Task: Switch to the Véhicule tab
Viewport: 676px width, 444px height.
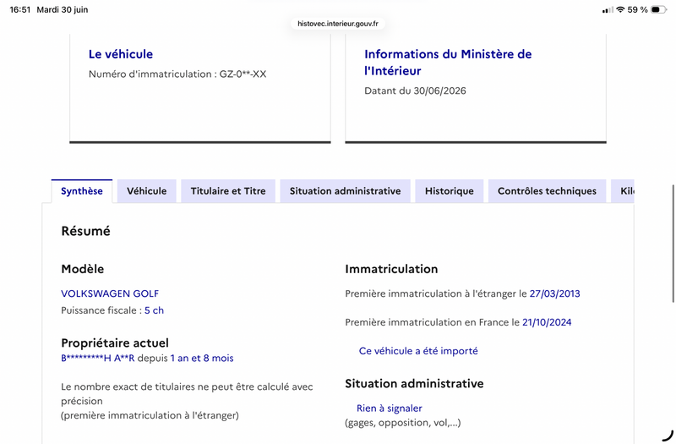Action: click(146, 191)
